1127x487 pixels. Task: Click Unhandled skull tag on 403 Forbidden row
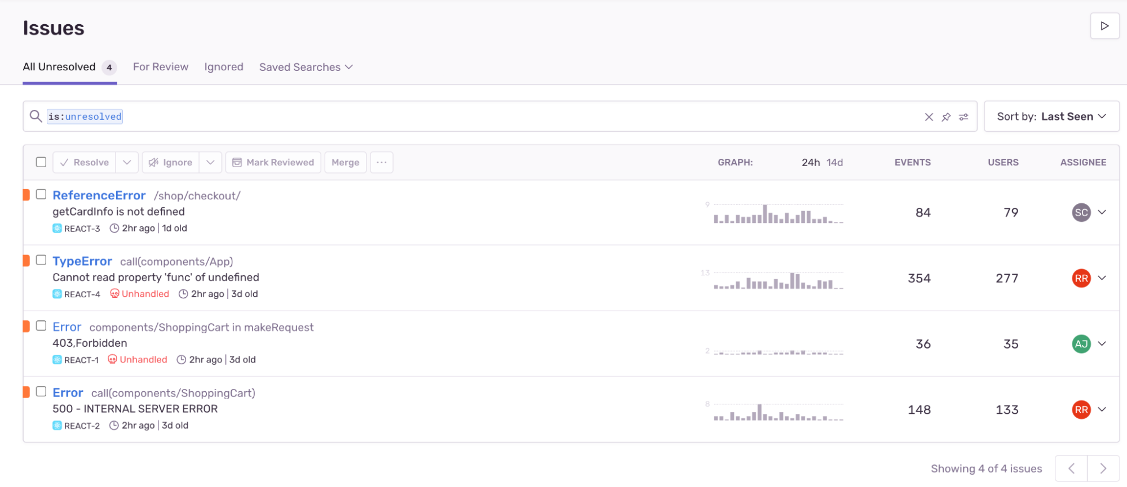[x=138, y=360]
